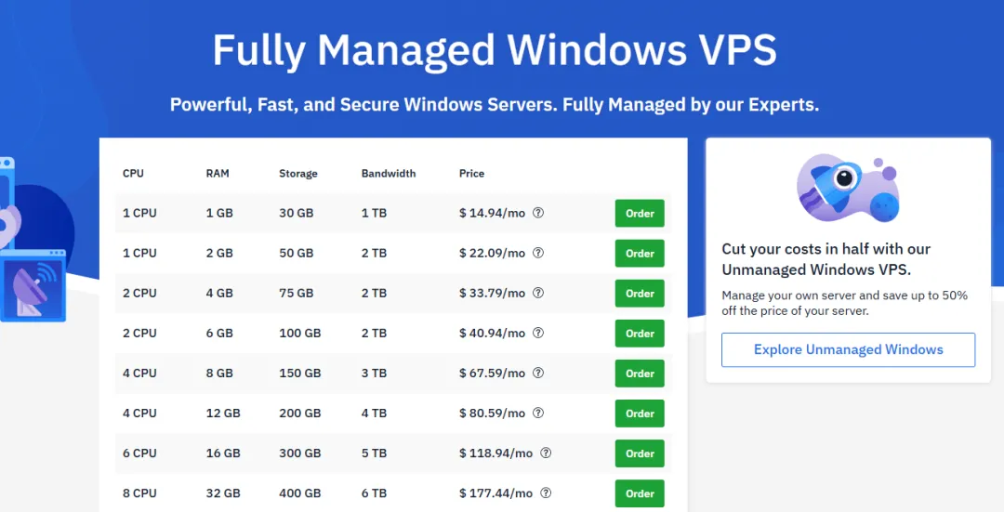The image size is (1004, 512).
Task: Order the 1 CPU 2 GB plan
Action: 640,254
